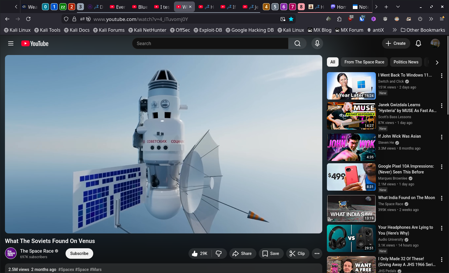This screenshot has height=273, width=449.
Task: Open the YouTube hamburger guide menu
Action: [x=11, y=43]
